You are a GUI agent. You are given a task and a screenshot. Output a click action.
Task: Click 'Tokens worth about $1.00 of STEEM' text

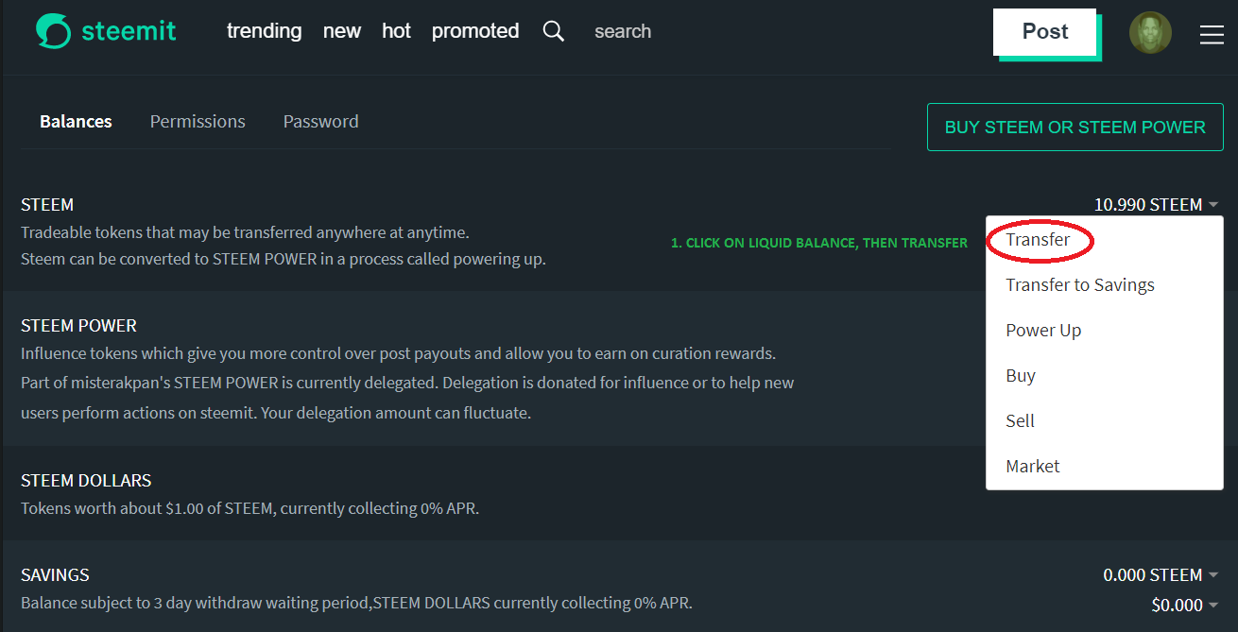pos(249,508)
